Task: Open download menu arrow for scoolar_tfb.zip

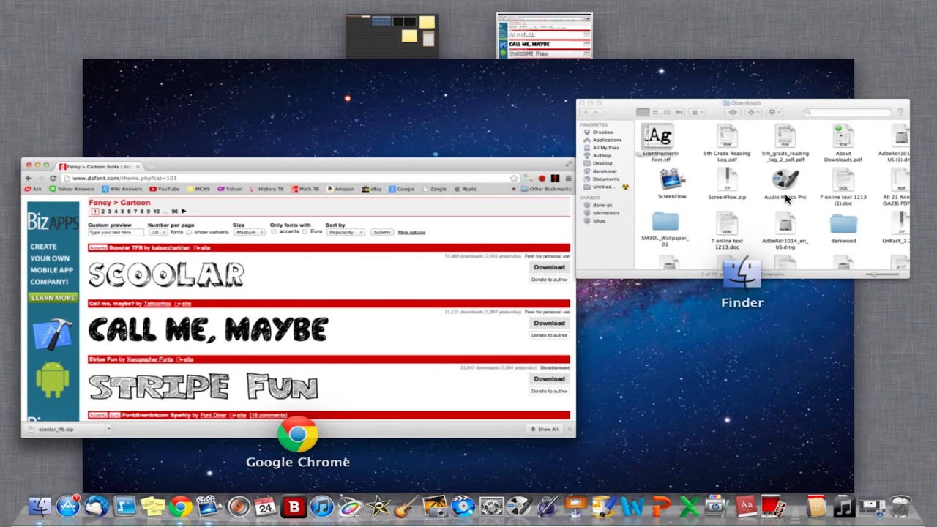Action: click(108, 429)
